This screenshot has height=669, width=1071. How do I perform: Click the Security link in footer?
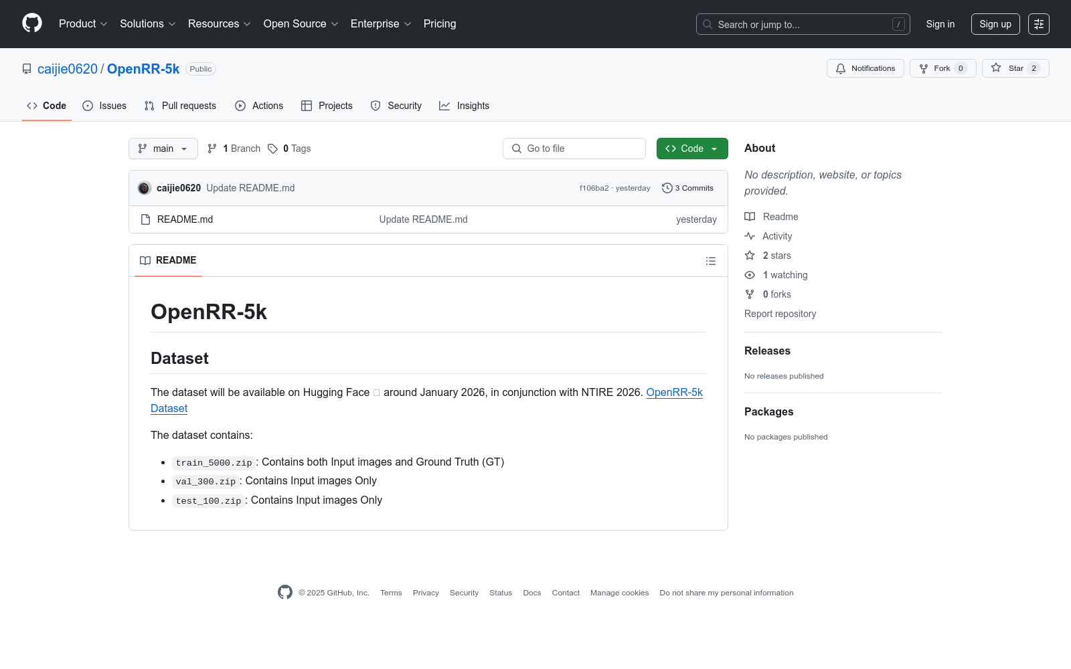(x=464, y=593)
